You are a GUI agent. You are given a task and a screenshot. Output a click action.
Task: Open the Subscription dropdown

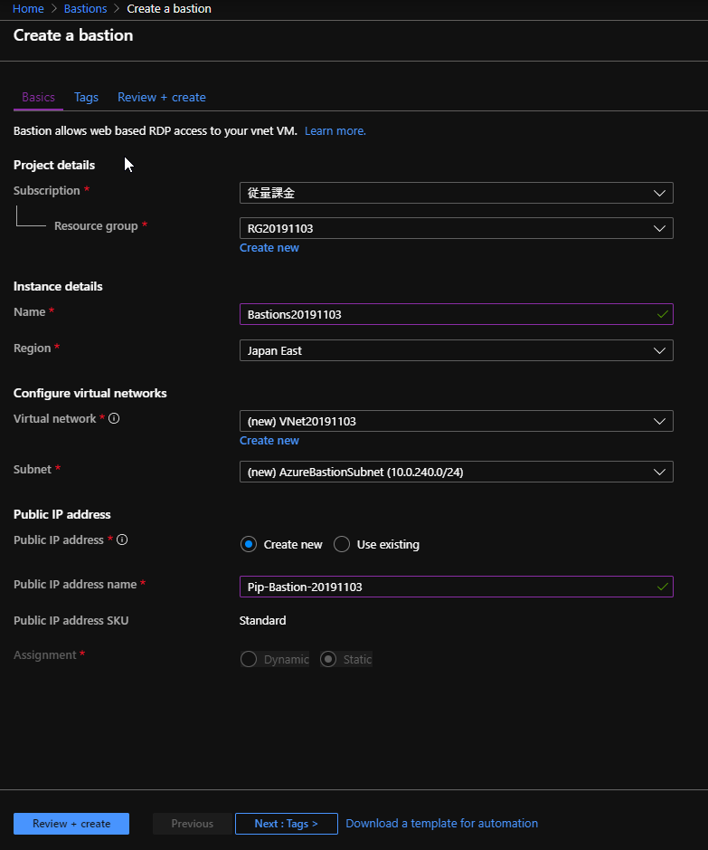(457, 193)
